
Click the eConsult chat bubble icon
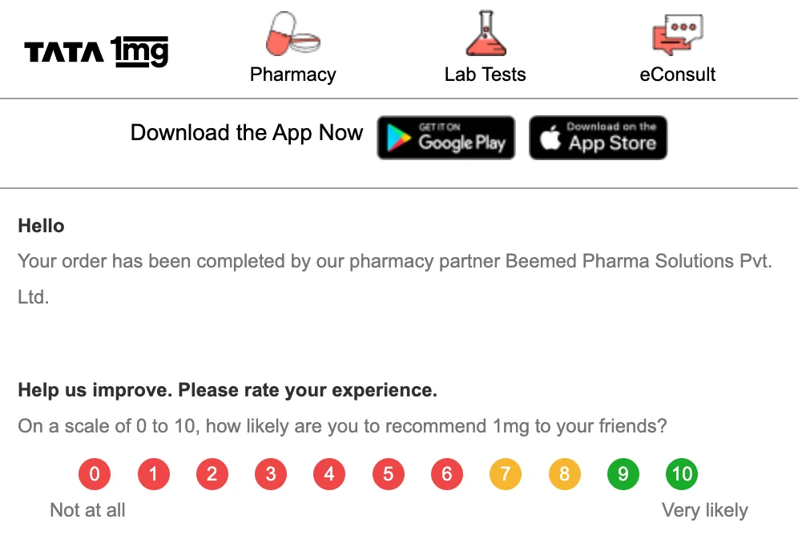click(x=678, y=32)
